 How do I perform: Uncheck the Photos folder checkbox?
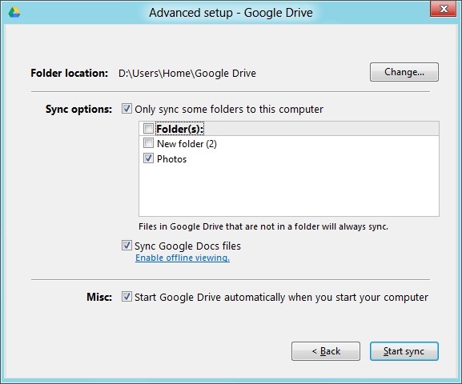[x=148, y=158]
